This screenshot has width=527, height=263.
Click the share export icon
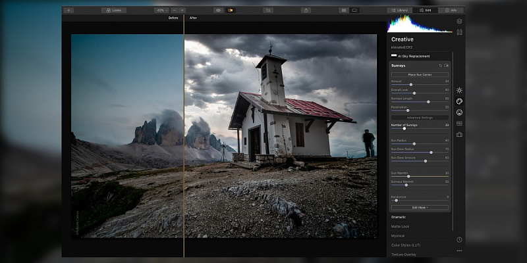tap(306, 11)
